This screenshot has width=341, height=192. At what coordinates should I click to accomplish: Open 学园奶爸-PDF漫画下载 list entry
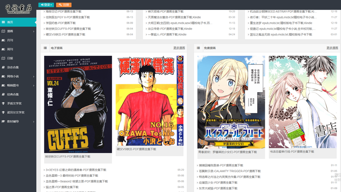point(61,23)
